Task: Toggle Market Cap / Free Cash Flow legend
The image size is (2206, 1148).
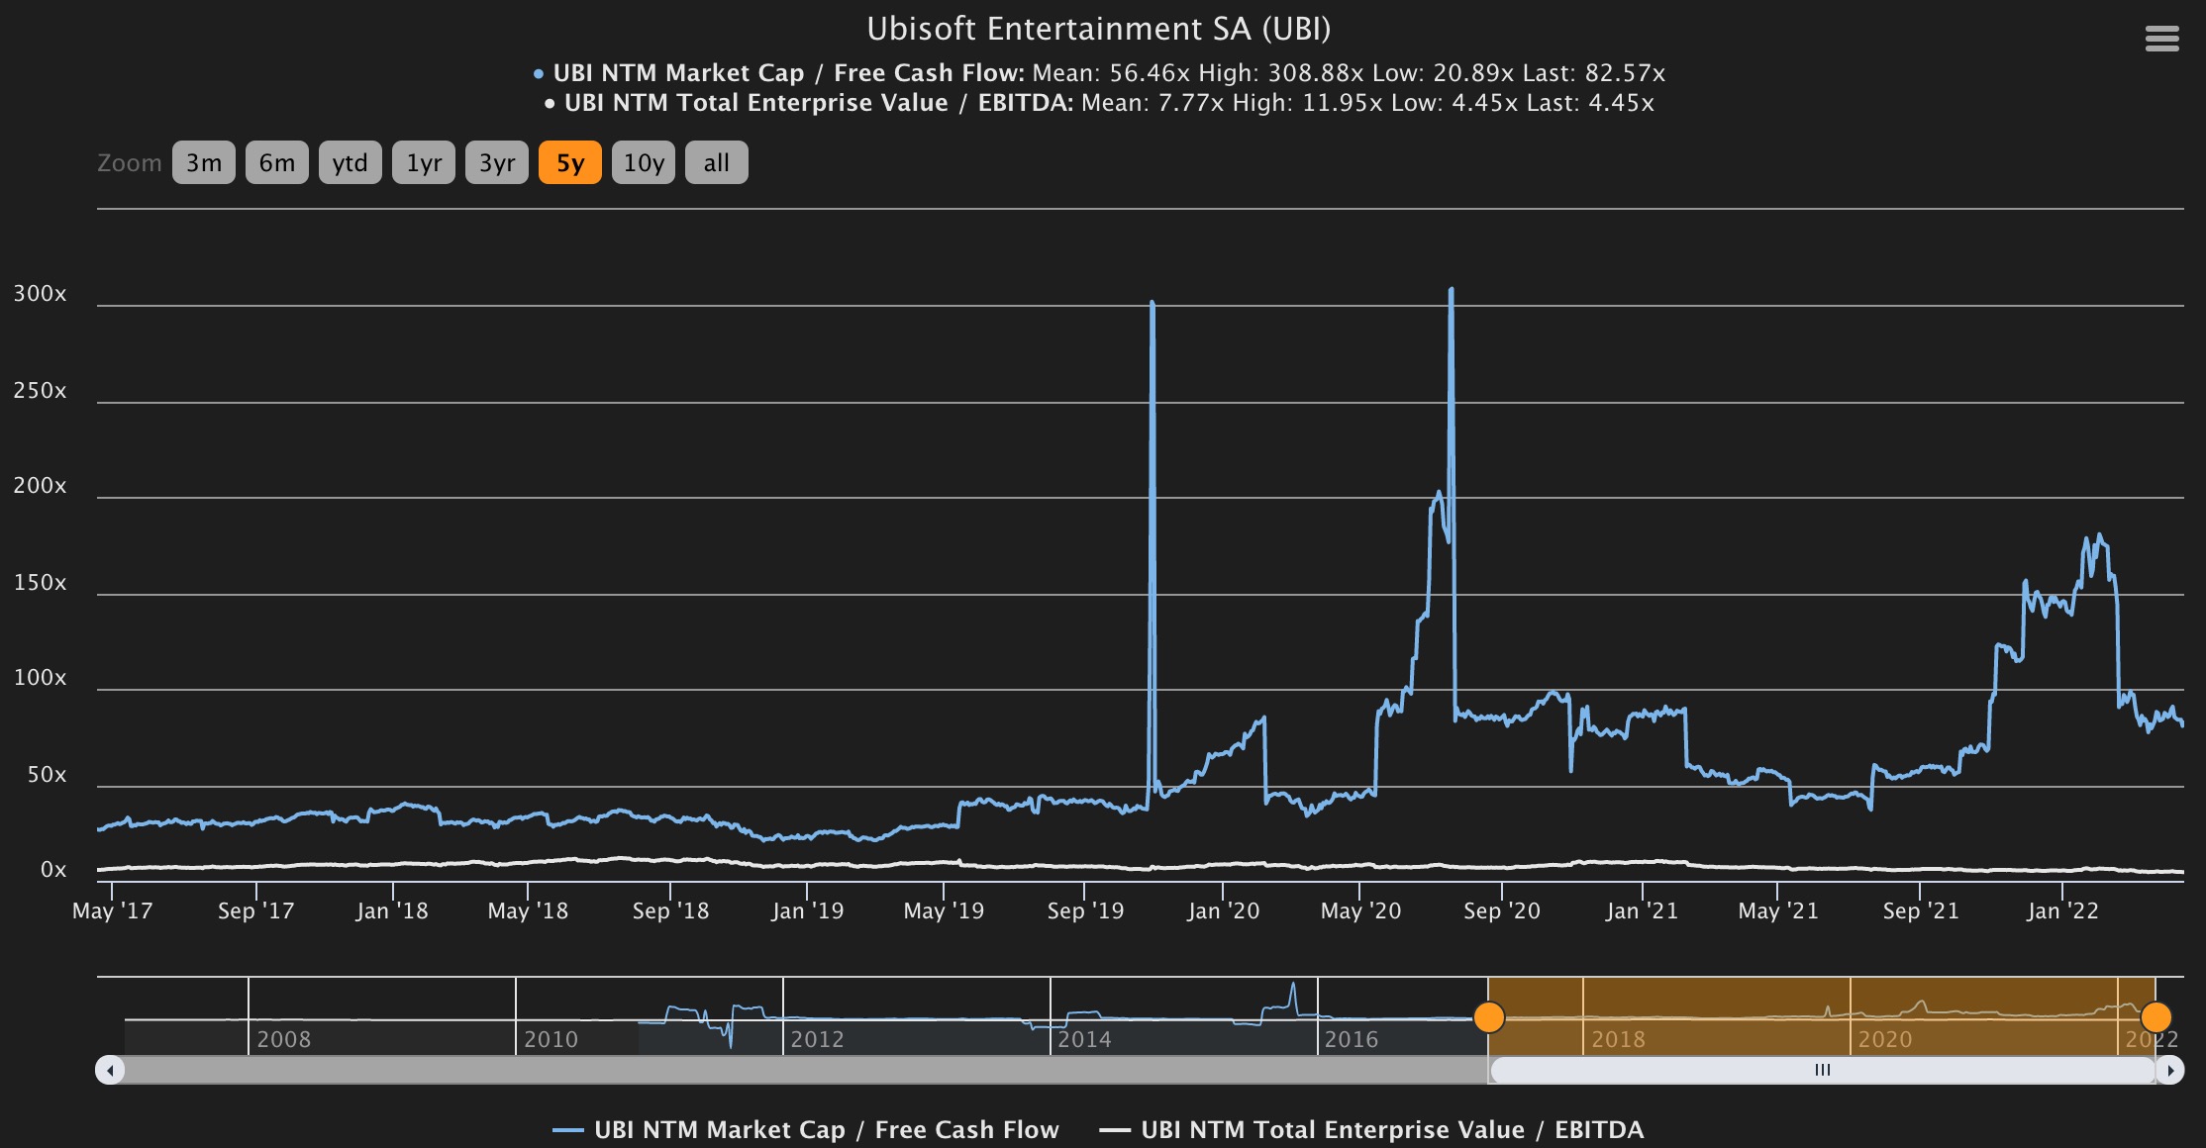Action: (x=806, y=1129)
